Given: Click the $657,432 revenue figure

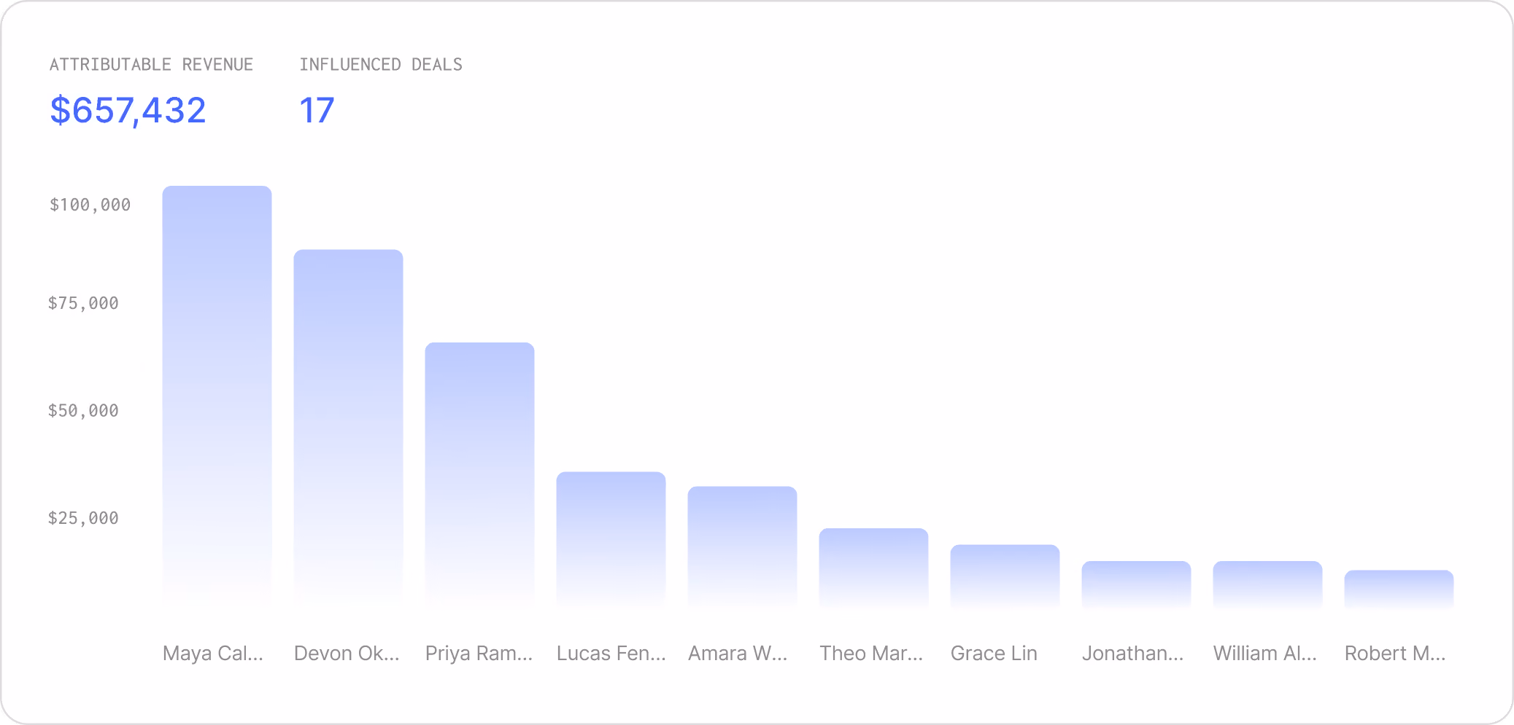Looking at the screenshot, I should point(128,111).
